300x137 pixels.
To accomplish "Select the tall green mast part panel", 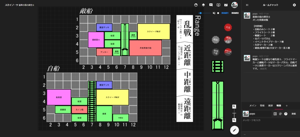I will (218, 105).
